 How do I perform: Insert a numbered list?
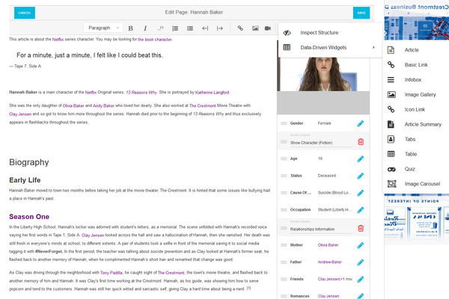click(175, 28)
